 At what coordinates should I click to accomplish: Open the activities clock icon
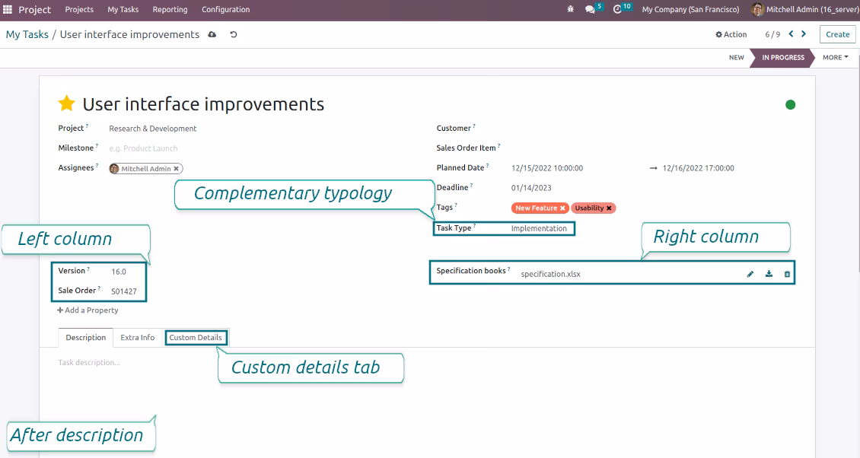tap(617, 9)
